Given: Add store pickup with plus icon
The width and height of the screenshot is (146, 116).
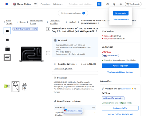Looking at the screenshot, I should pos(84,13).
